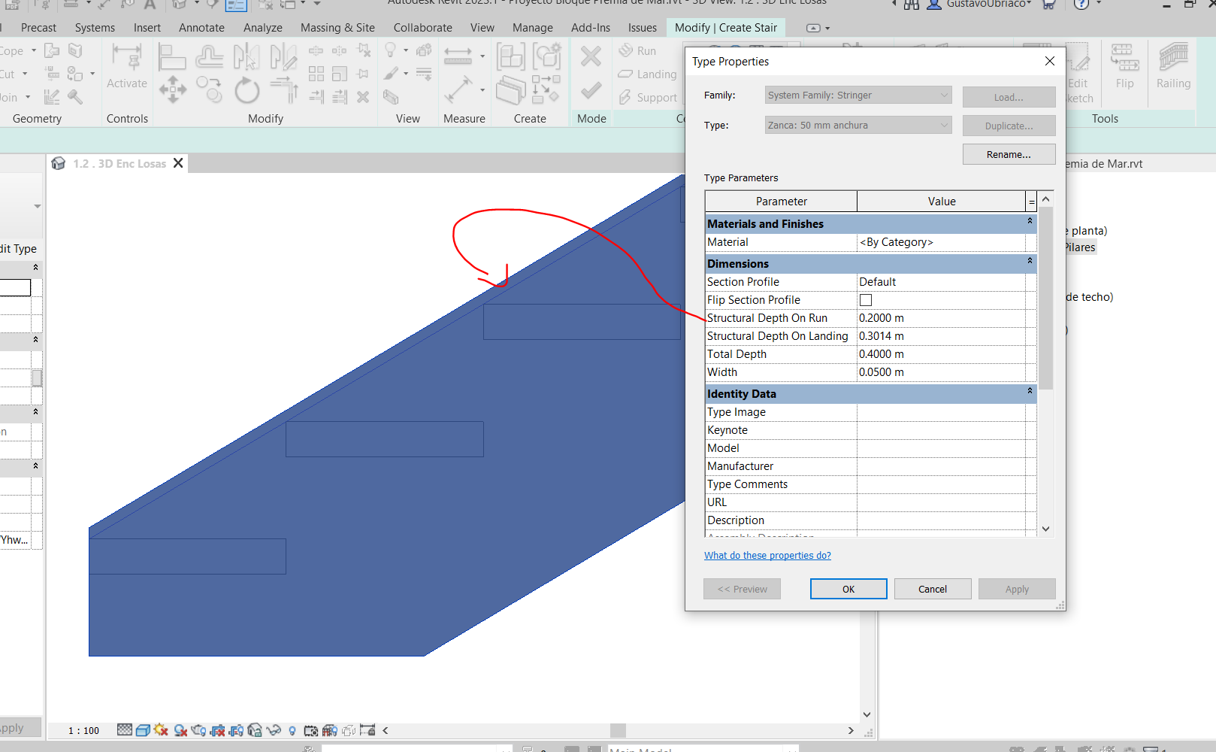Click the Material value <By Category>
The width and height of the screenshot is (1216, 752).
941,242
